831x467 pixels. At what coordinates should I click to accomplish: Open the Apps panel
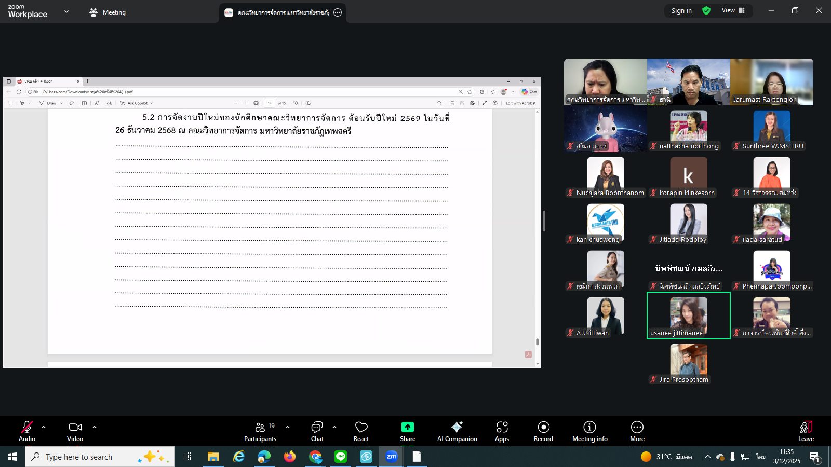click(x=502, y=432)
